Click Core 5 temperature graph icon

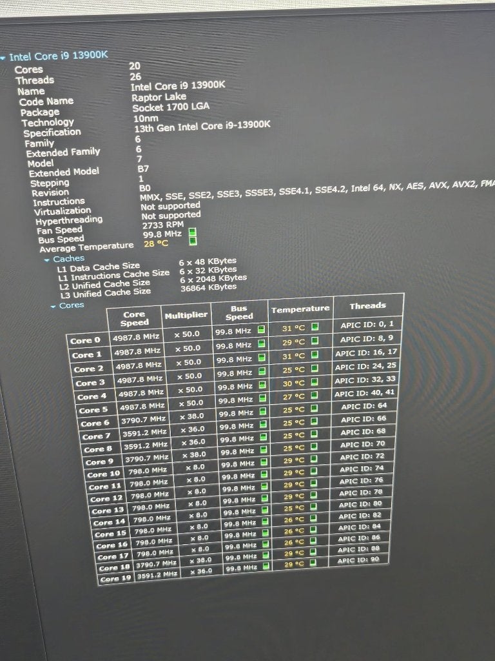click(315, 395)
